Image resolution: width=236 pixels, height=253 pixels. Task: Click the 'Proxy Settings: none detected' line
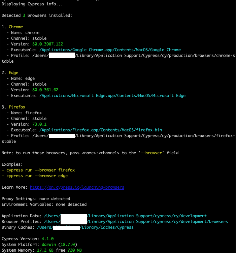(x=36, y=199)
